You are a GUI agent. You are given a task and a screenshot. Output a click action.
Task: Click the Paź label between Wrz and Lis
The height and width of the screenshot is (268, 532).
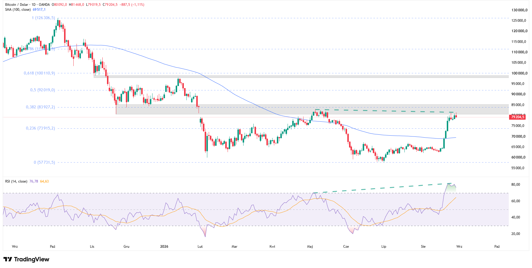(x=52, y=247)
